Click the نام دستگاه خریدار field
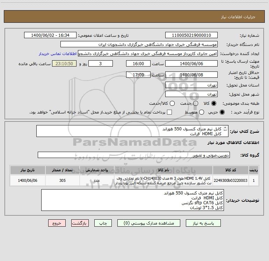This screenshot has height=261, width=269. click(x=139, y=44)
